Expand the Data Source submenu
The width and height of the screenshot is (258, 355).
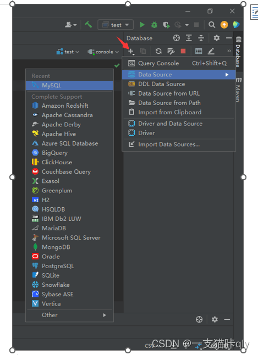coord(179,75)
